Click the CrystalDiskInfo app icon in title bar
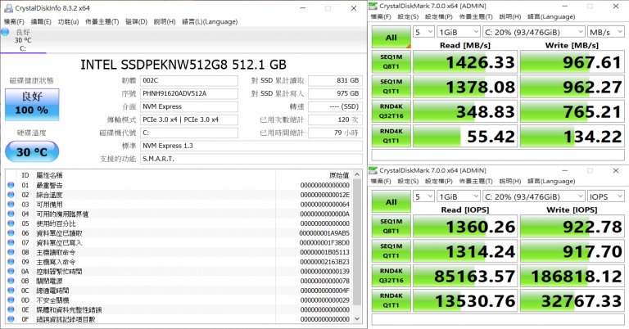The height and width of the screenshot is (329, 629). coord(8,8)
